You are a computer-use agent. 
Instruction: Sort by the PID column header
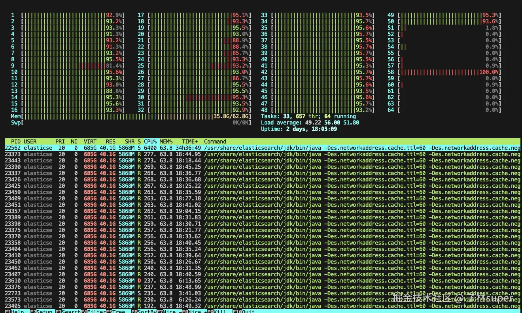pyautogui.click(x=16, y=141)
